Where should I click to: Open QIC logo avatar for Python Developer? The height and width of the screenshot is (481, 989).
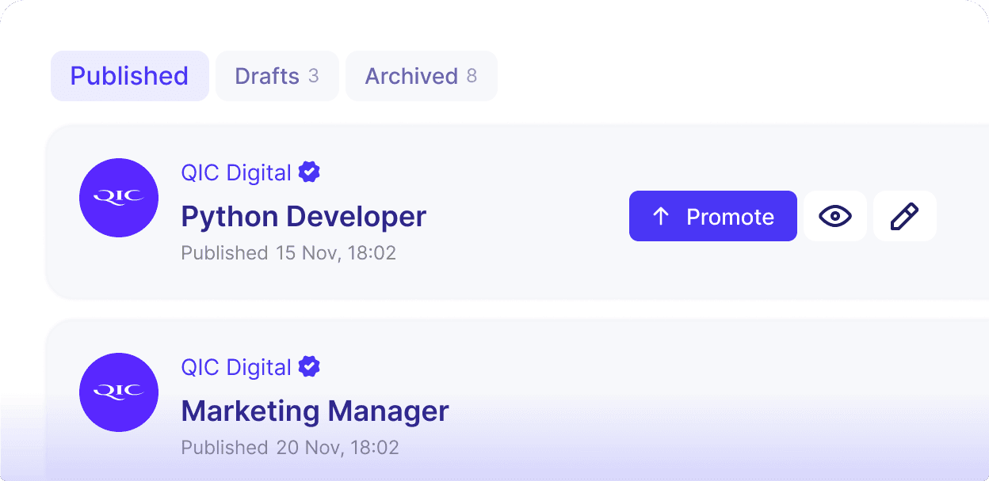tap(119, 198)
